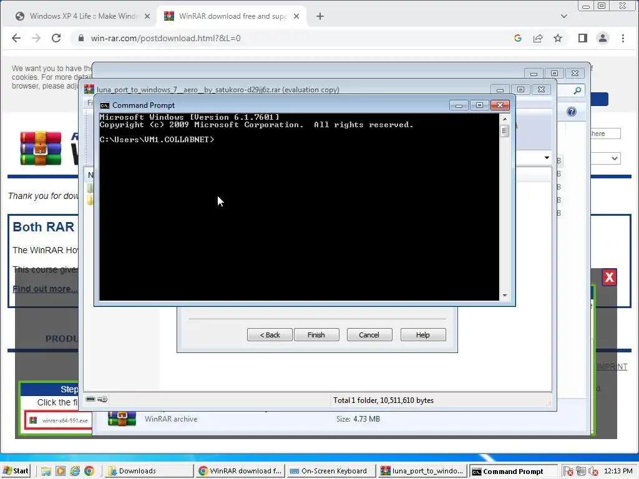Open the IMPRINT link on the web page
Screen dimensions: 639x479
pyautogui.click(x=612, y=367)
